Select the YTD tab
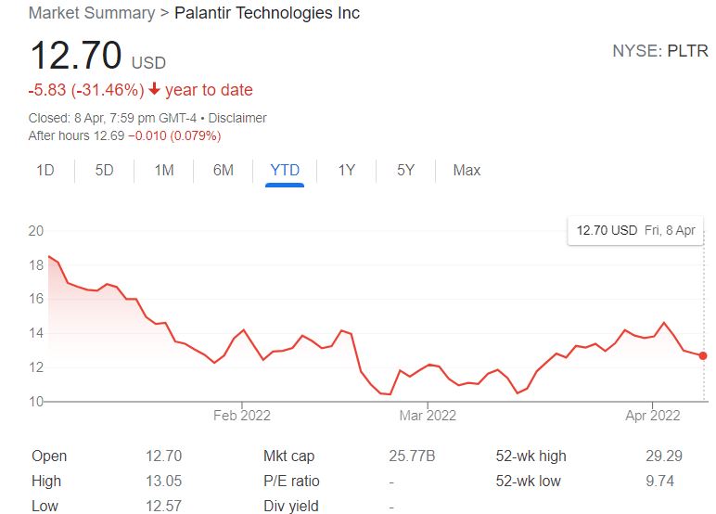Viewport: 716px width, 514px height. point(285,170)
